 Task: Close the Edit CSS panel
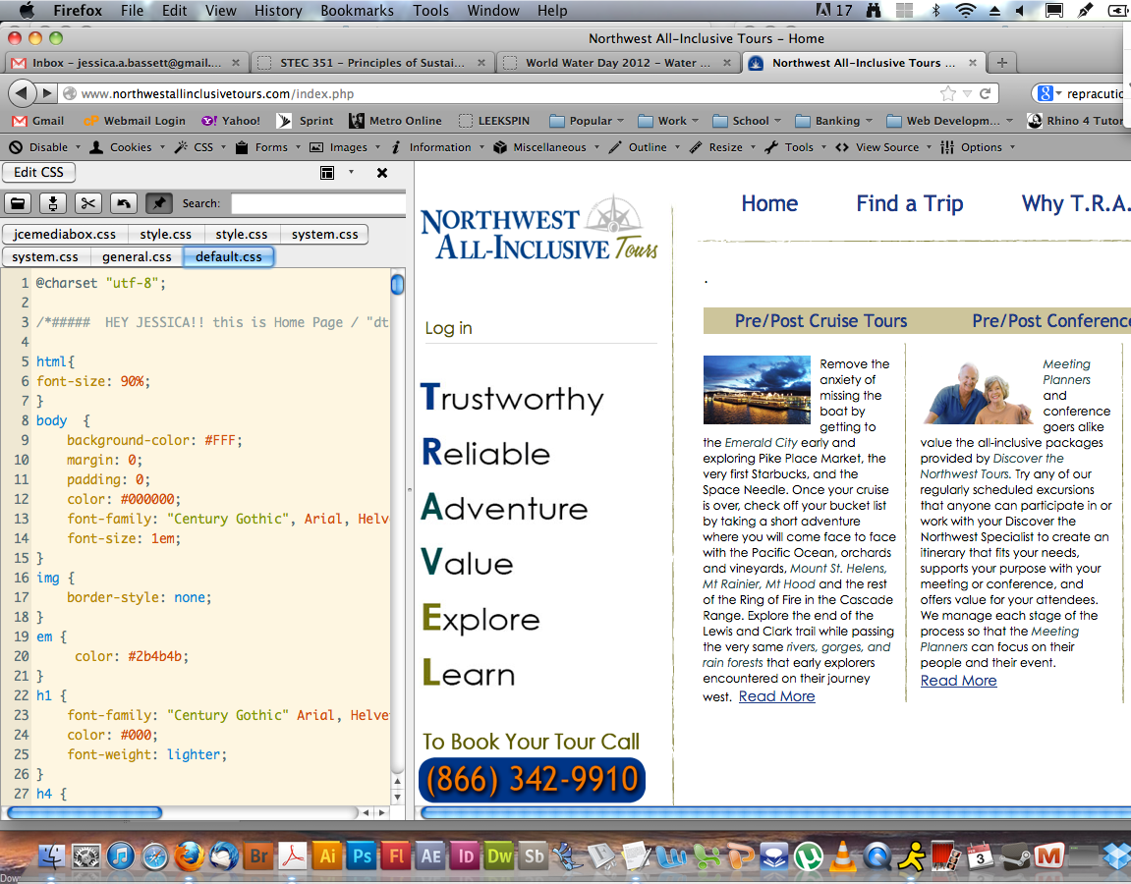point(382,172)
